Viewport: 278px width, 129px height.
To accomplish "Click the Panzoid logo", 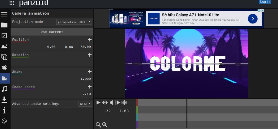I will click(34, 3).
